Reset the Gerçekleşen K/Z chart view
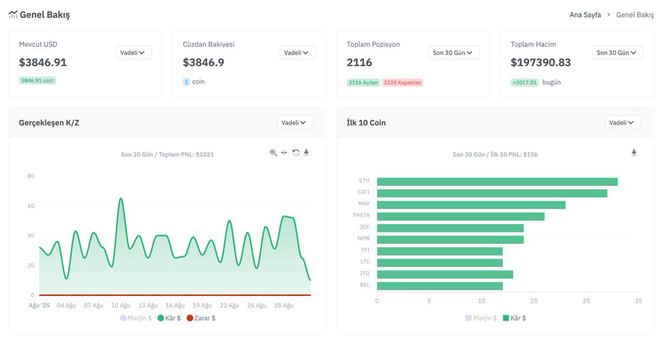 pos(296,153)
